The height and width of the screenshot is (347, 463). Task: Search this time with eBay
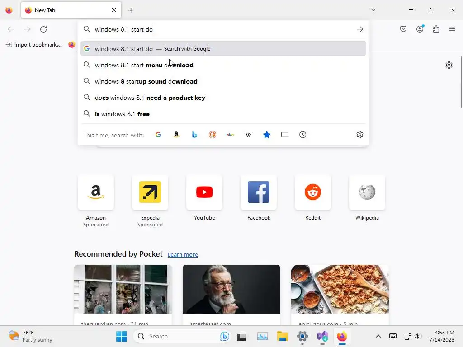[x=231, y=135]
